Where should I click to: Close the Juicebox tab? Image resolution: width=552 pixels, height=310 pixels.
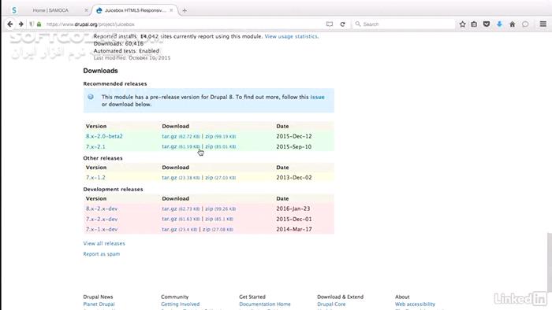tap(171, 10)
